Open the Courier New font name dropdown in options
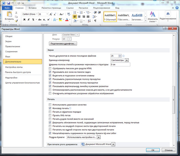Viewport: 180px width, 156px height. 77,35
